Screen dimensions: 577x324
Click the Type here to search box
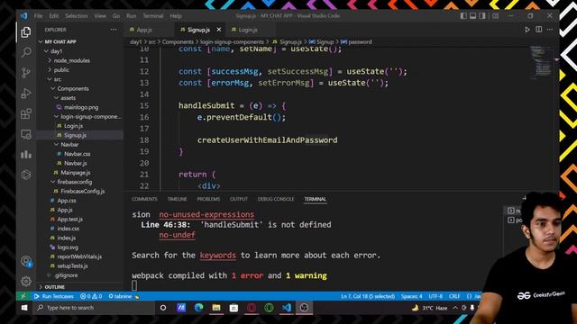click(94, 308)
